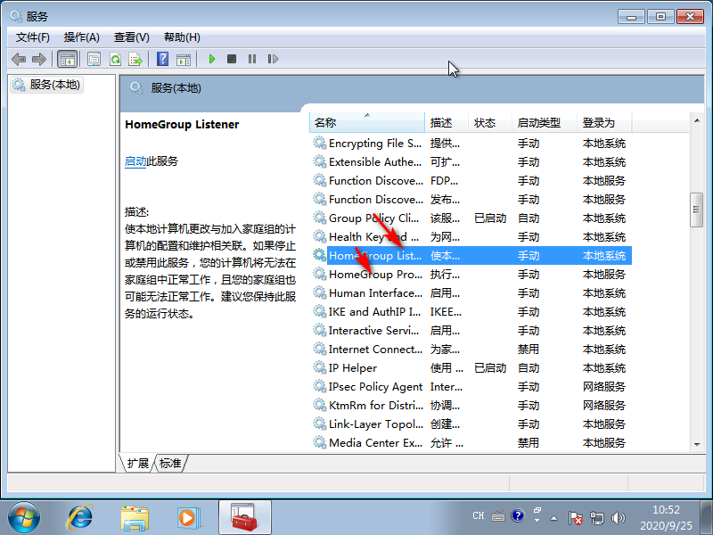This screenshot has height=535, width=713.
Task: Toggle the console tree visibility icon
Action: [x=68, y=59]
